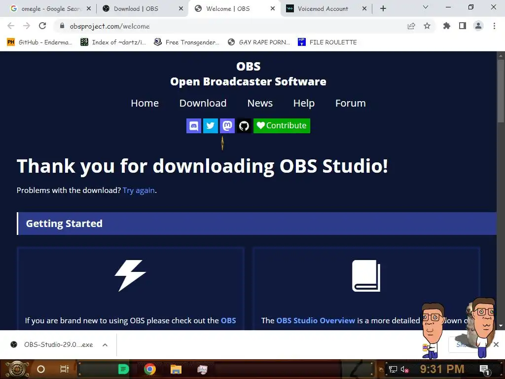Open the Extensions puzzle icon
Image resolution: width=505 pixels, height=379 pixels.
tap(446, 26)
